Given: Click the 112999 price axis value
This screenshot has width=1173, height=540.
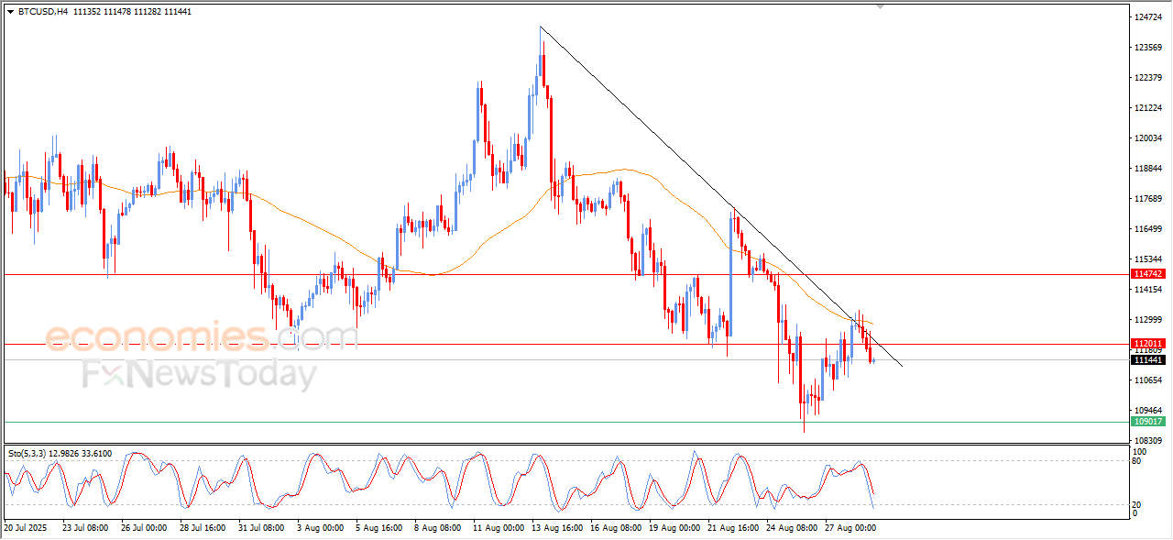Looking at the screenshot, I should click(x=1149, y=320).
